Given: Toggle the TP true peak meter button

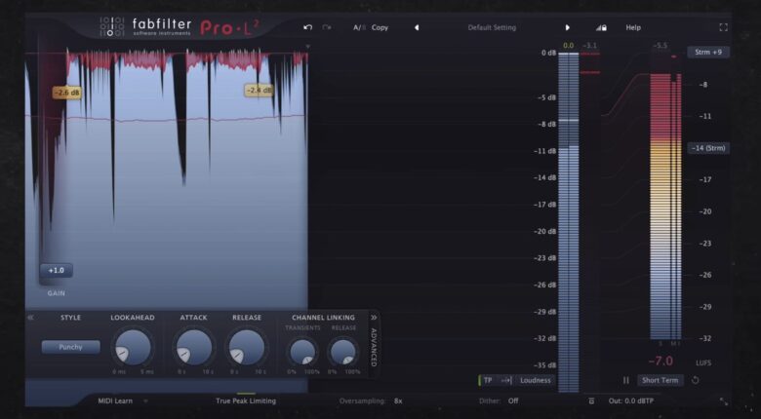Looking at the screenshot, I should click(x=488, y=380).
